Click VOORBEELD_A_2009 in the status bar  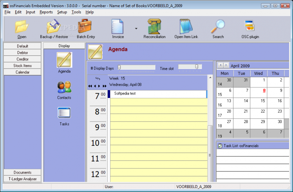click(x=194, y=187)
